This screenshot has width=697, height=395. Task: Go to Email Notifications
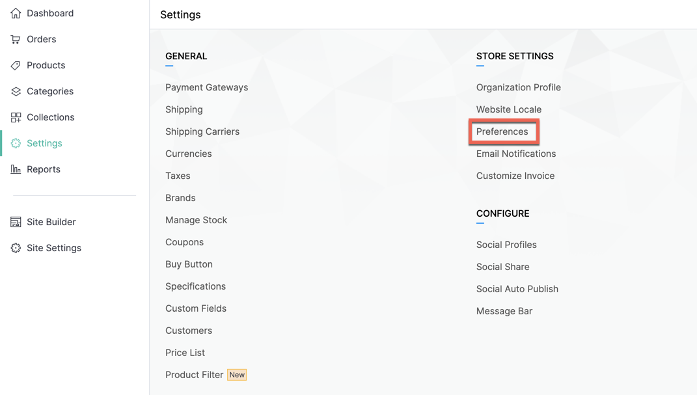516,154
